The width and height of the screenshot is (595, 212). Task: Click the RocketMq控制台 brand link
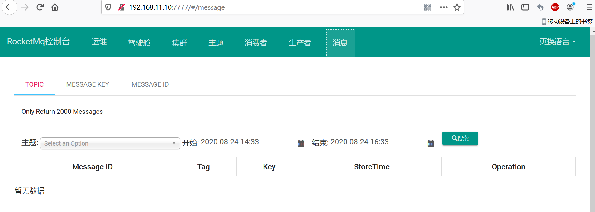tap(39, 41)
